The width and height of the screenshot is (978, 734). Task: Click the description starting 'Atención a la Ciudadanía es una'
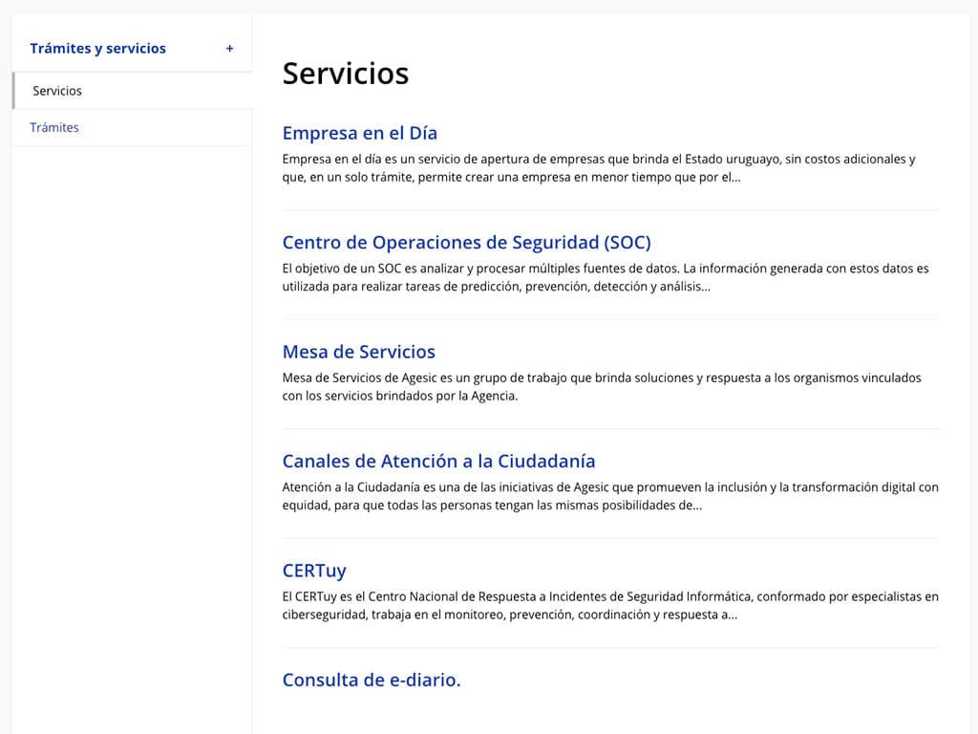click(x=610, y=496)
